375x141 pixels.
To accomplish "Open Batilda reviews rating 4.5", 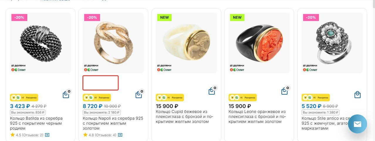I will [26, 135].
